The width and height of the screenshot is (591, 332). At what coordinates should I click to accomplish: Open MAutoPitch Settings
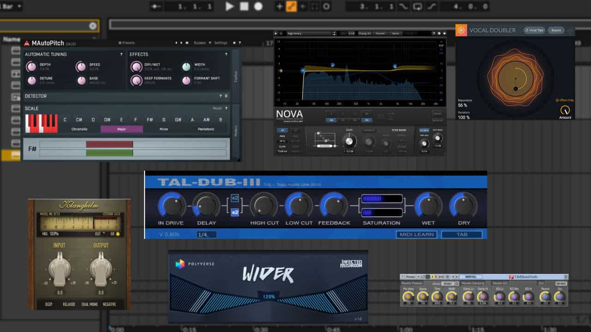[x=221, y=43]
